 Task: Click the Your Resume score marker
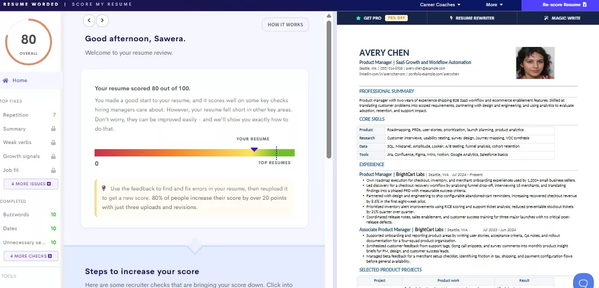coord(254,150)
